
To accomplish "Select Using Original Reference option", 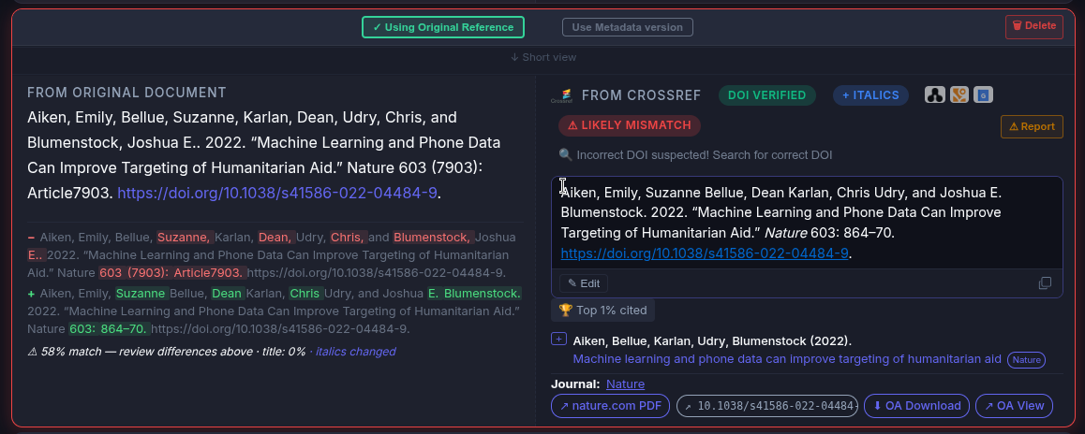I will coord(443,27).
